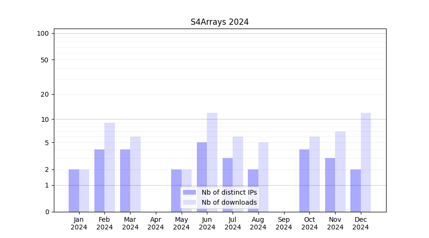
Task: Select the Dec 2024 x-axis label
Action: 361,223
